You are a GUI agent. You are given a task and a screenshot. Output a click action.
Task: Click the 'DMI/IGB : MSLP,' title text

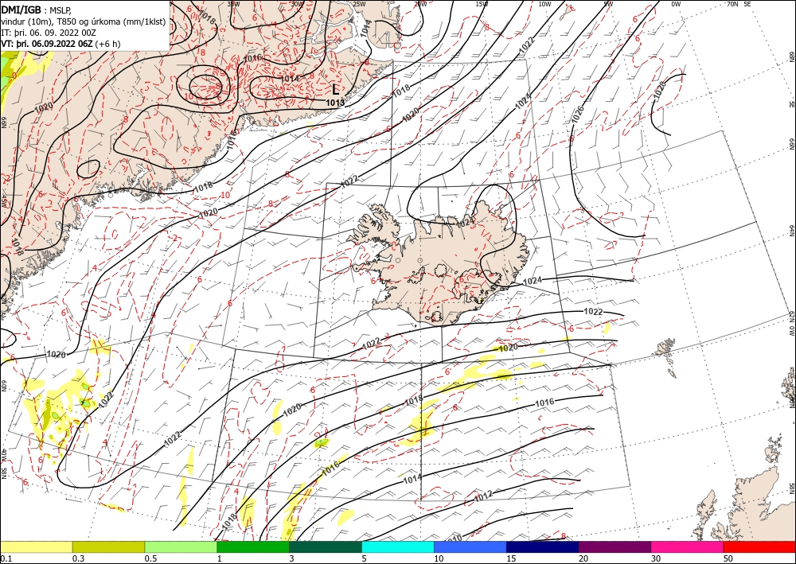pos(36,9)
